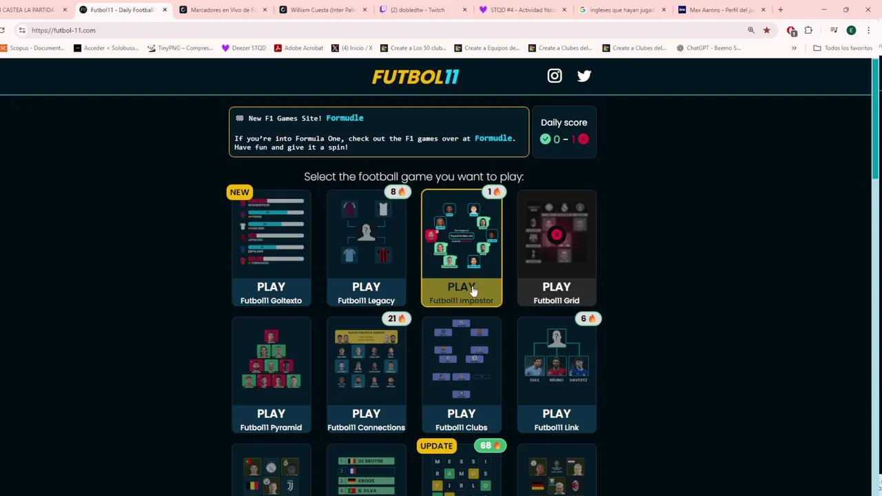The image size is (882, 496).
Task: Play the Futbol11 Link game
Action: coord(556,375)
